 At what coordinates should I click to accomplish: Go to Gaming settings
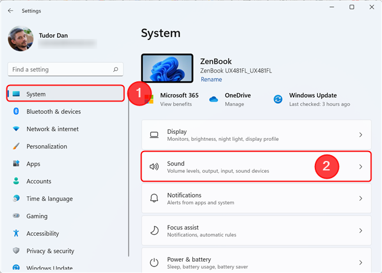tap(65, 216)
